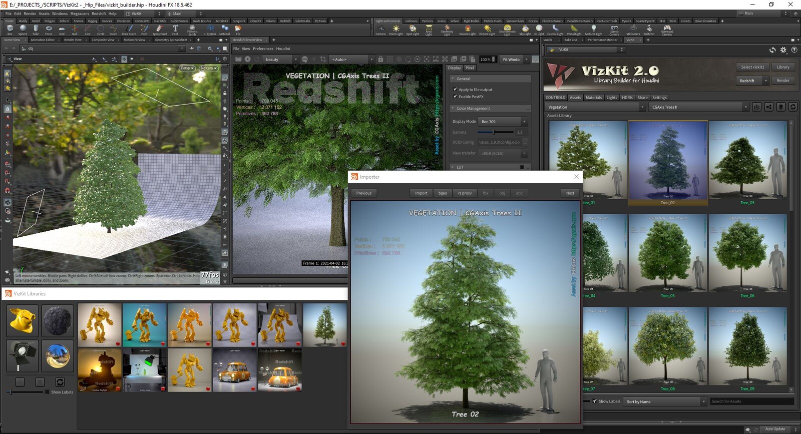
Task: Toggle Enable PostFX checkbox
Action: coord(455,97)
